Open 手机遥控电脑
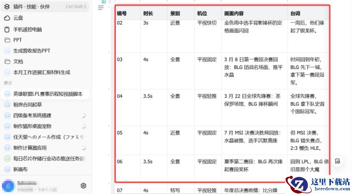The width and height of the screenshot is (352, 194). [45, 29]
